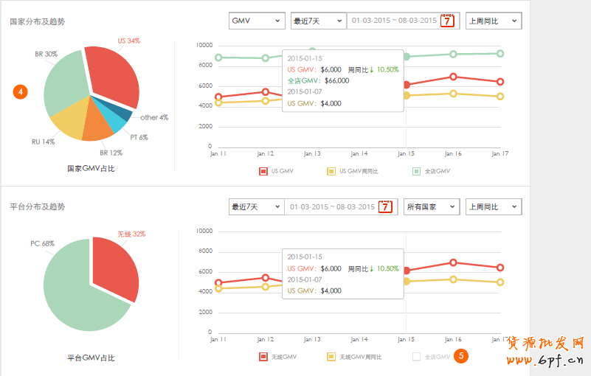Click the orange number 5 badge
Image resolution: width=591 pixels, height=376 pixels.
click(x=461, y=356)
